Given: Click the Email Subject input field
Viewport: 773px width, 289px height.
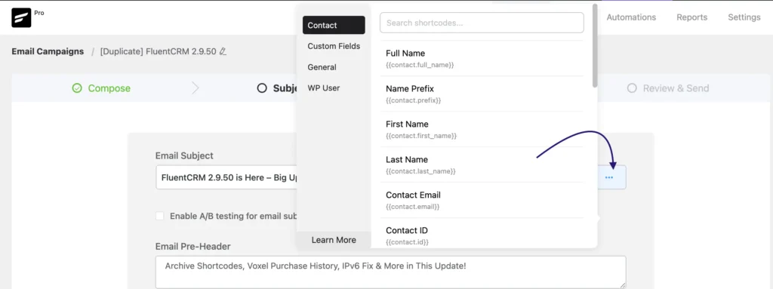Looking at the screenshot, I should tap(226, 177).
